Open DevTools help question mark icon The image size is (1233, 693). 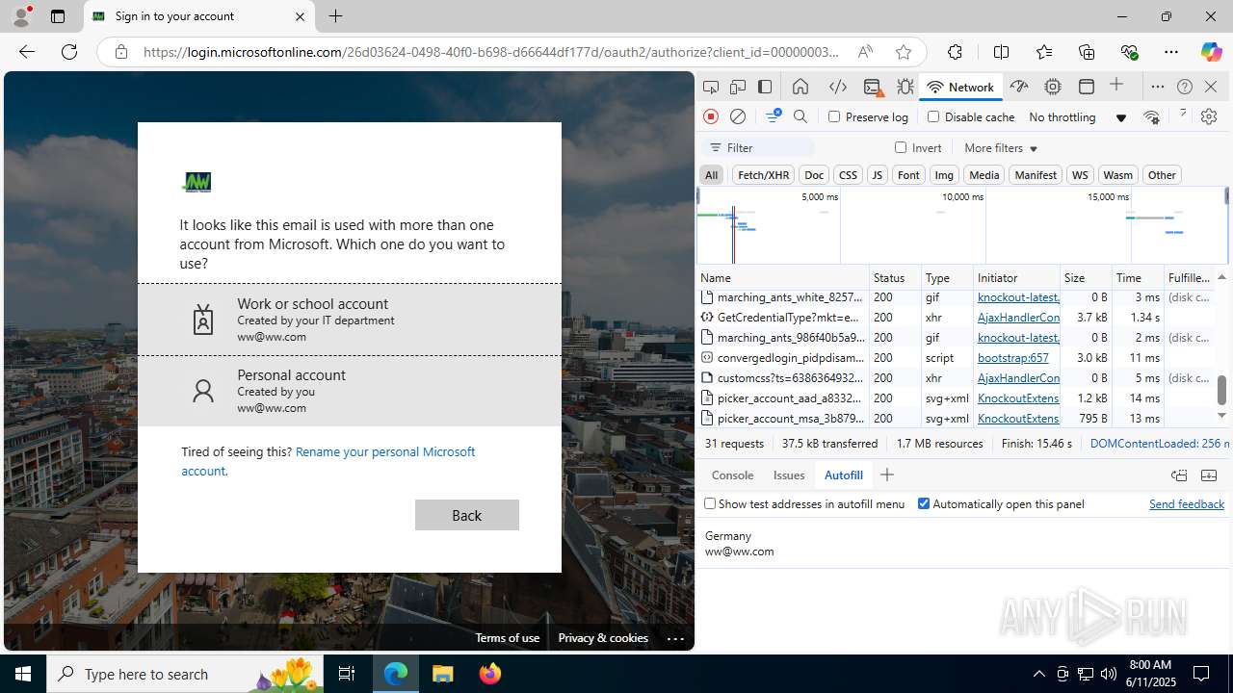pyautogui.click(x=1185, y=87)
